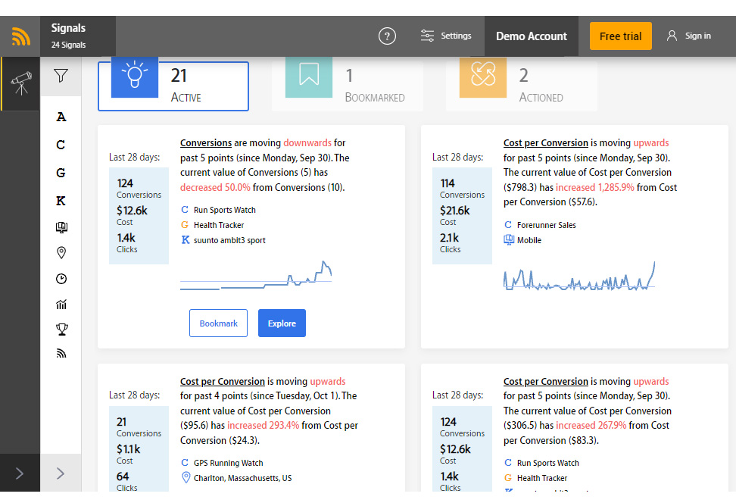Click the orange RSS signals logo
The height and width of the screenshot is (503, 736).
pos(20,36)
